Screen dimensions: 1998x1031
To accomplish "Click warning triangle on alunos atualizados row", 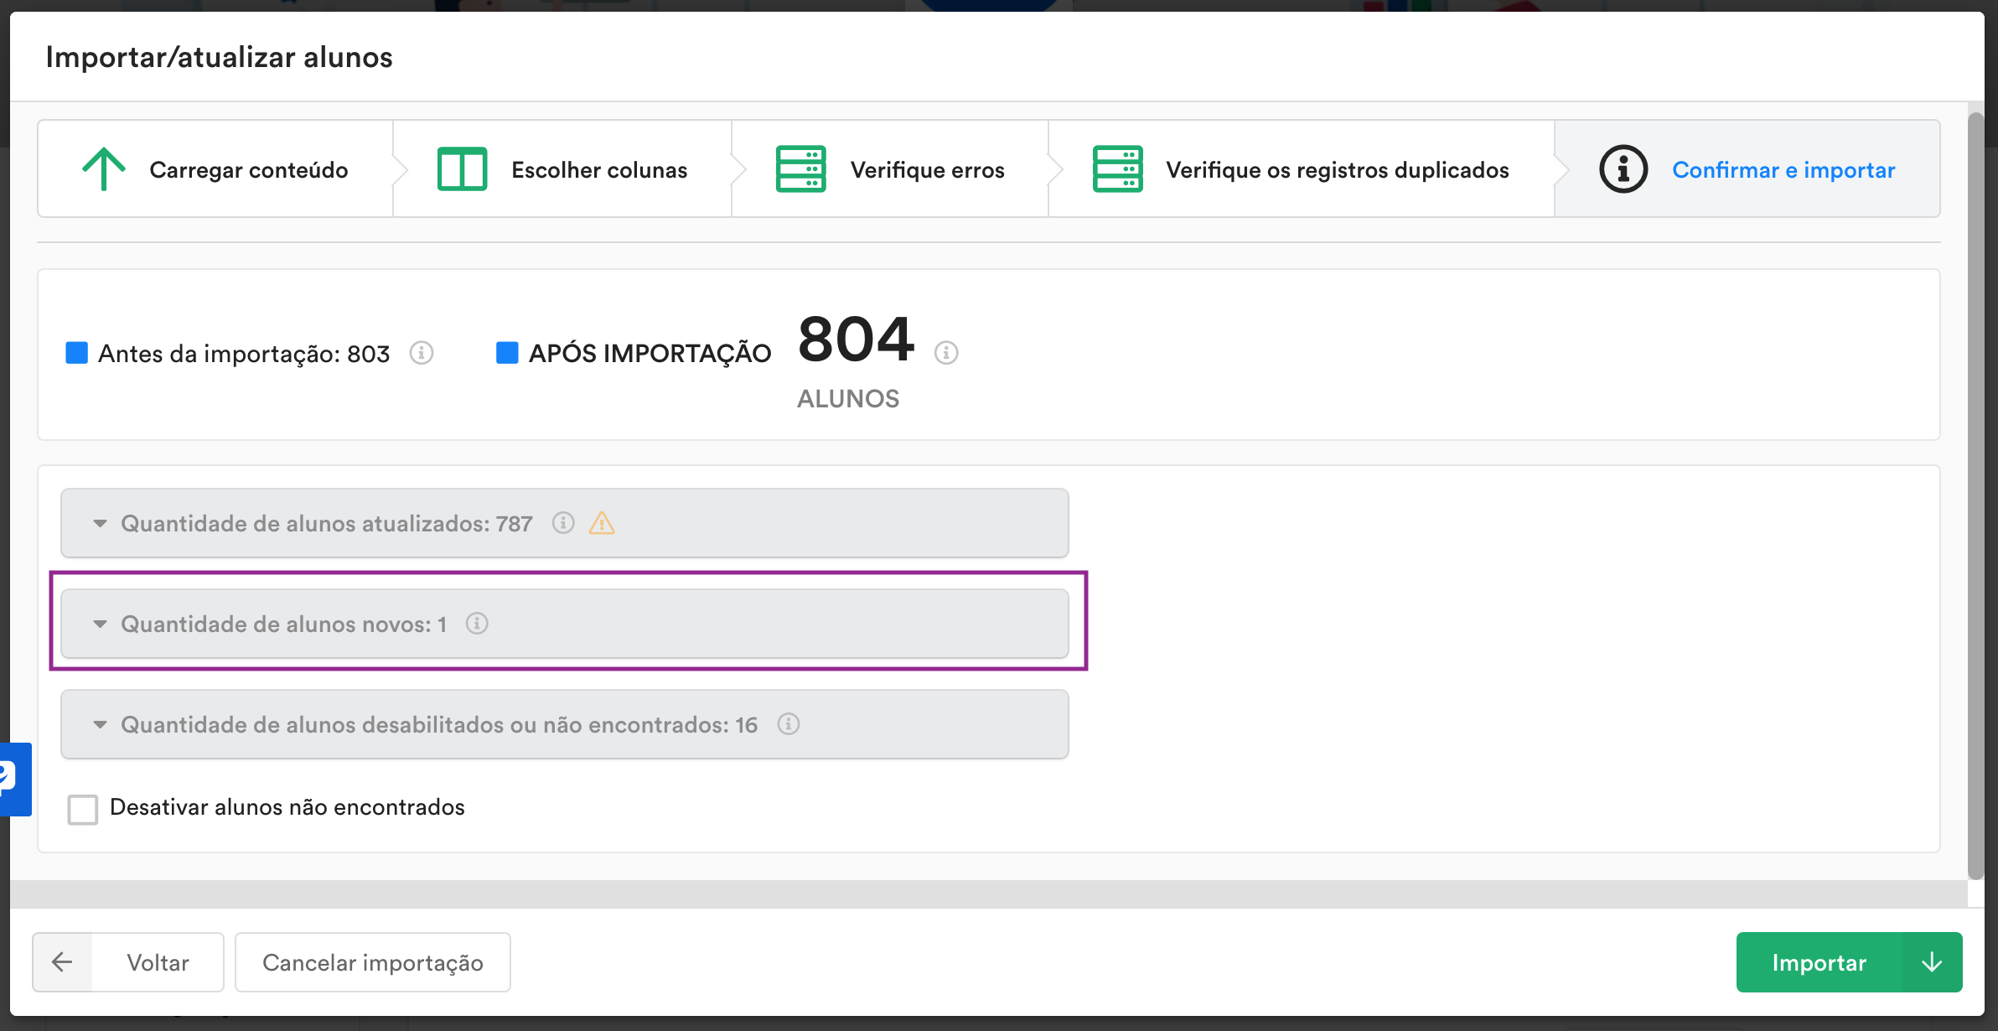I will point(602,524).
